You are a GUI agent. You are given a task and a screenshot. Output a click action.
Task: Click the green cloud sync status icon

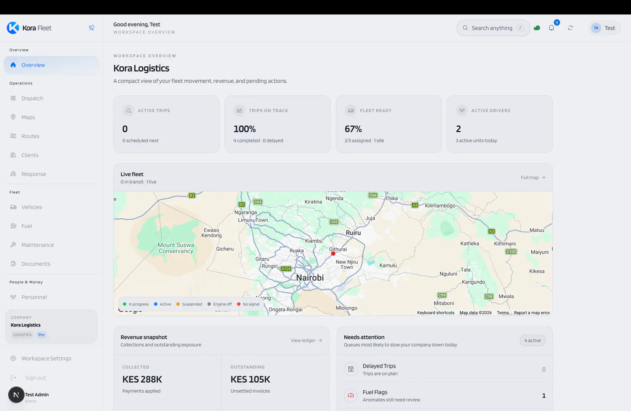[537, 28]
